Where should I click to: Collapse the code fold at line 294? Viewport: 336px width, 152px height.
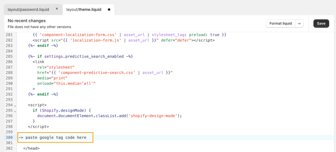click(x=15, y=106)
